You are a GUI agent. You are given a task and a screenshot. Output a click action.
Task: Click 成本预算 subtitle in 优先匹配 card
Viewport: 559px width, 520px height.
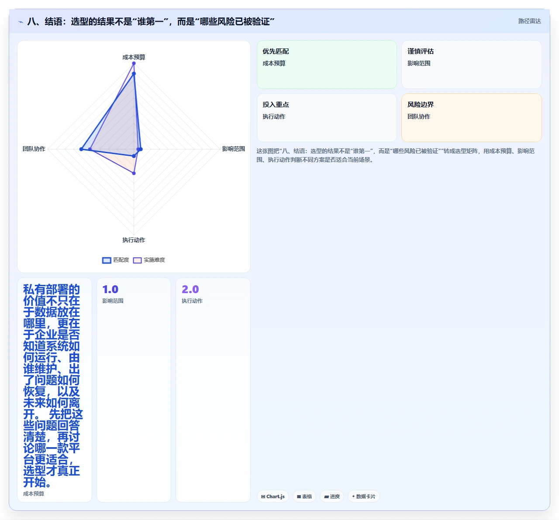tap(274, 63)
